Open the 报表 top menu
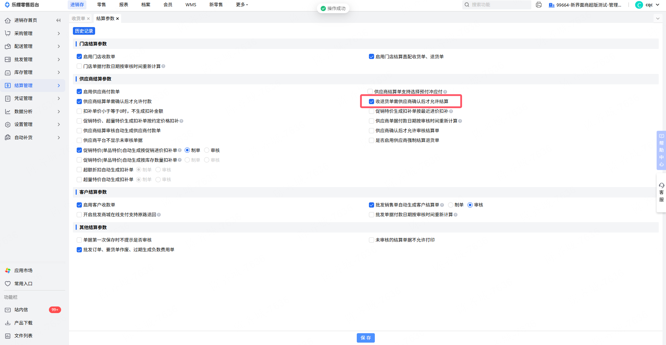 click(x=124, y=5)
